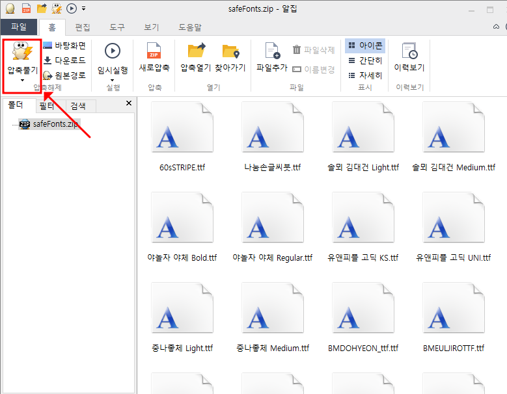The width and height of the screenshot is (507, 394).
Task: Extract to 원본경로 original path
Action: coord(64,75)
